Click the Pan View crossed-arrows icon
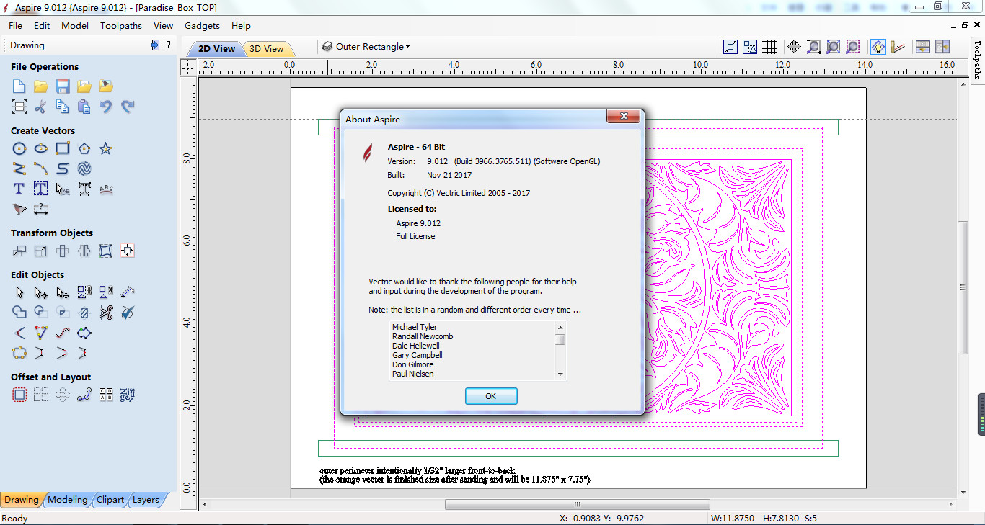Viewport: 985px width, 525px height. [794, 47]
